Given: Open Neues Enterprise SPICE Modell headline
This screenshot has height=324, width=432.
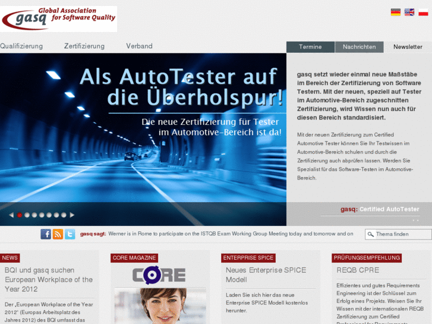Looking at the screenshot, I should coord(266,275).
